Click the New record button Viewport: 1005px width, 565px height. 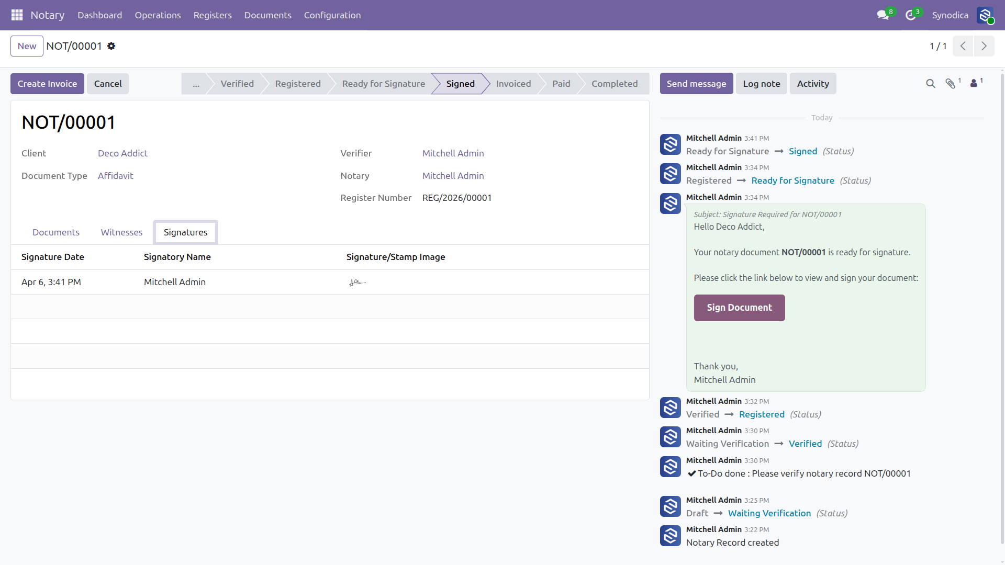[x=27, y=46]
